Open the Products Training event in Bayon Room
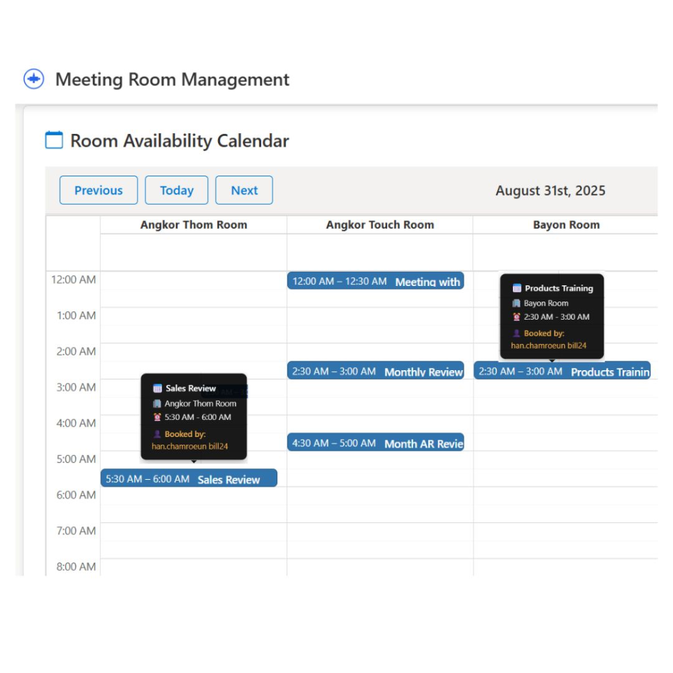Viewport: 673px width, 673px height. 562,371
